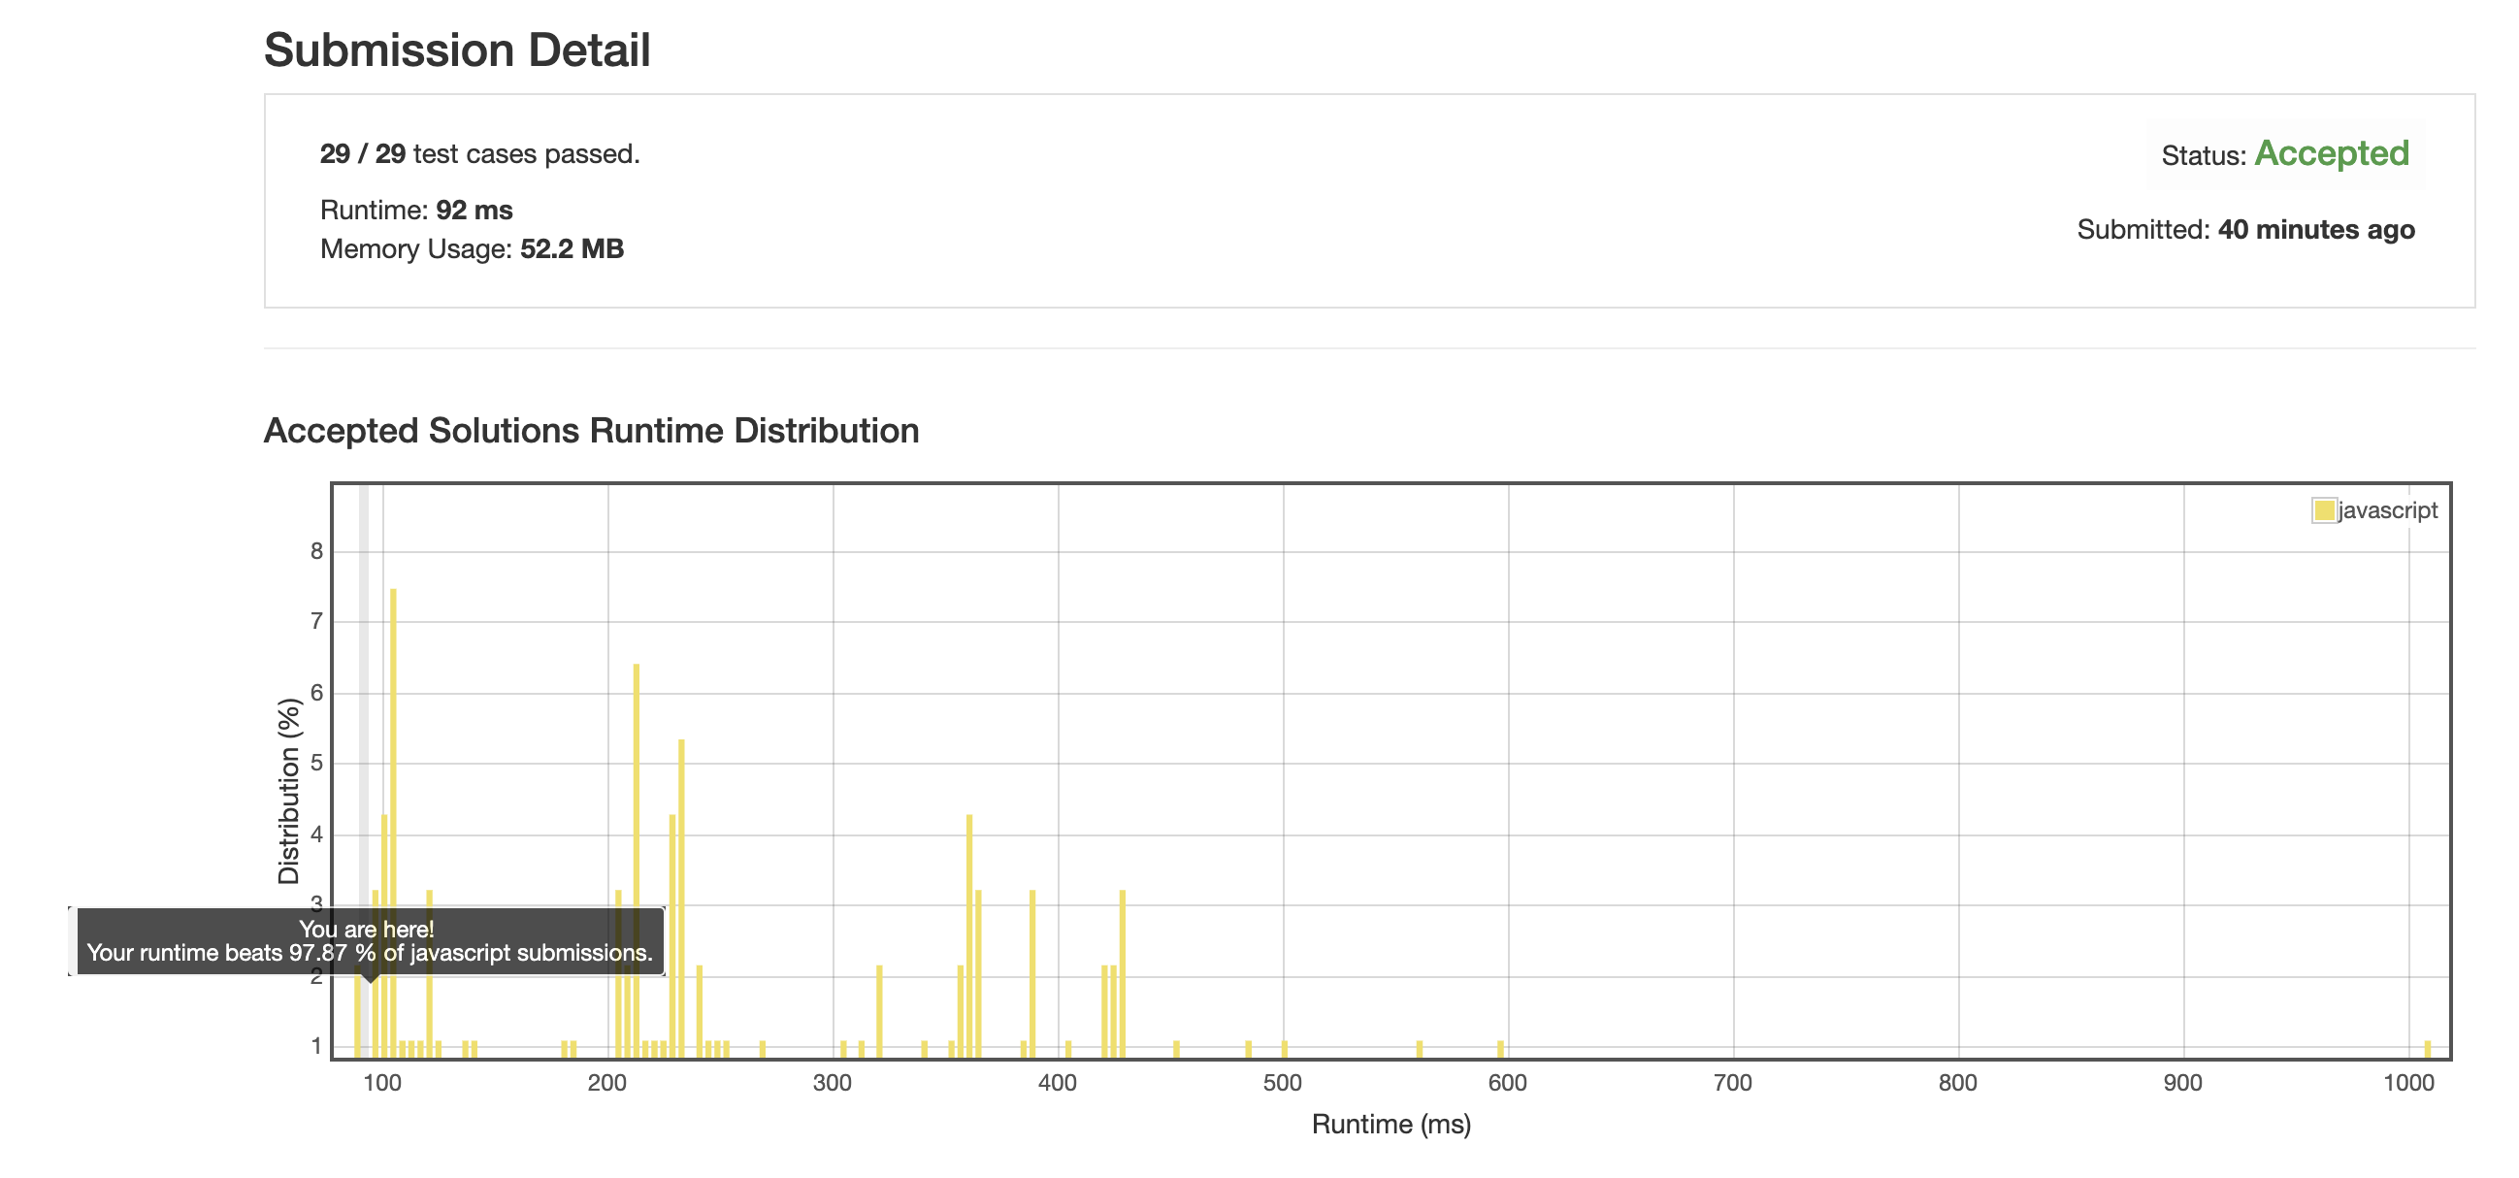
Task: Click the 200 x-axis tick label
Action: [607, 1083]
